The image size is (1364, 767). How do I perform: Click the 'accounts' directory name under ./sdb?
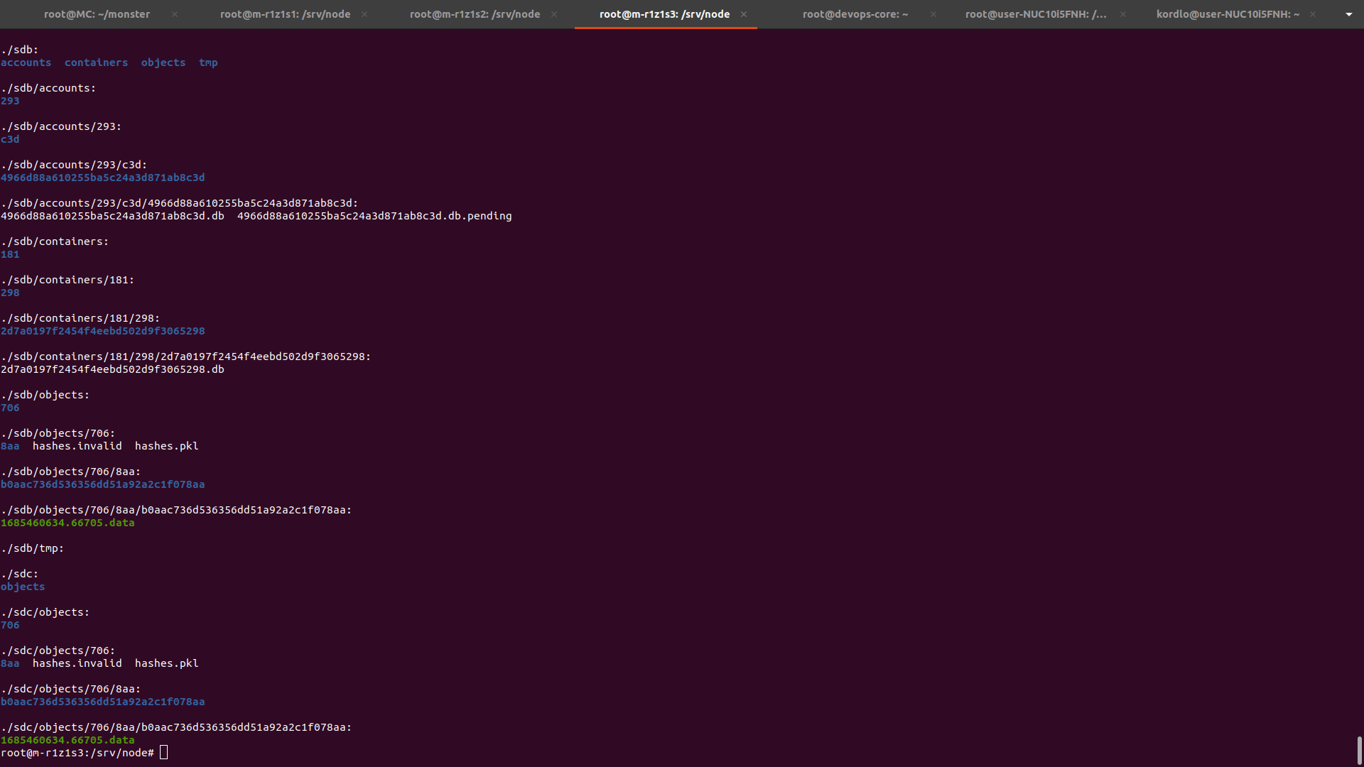coord(26,62)
